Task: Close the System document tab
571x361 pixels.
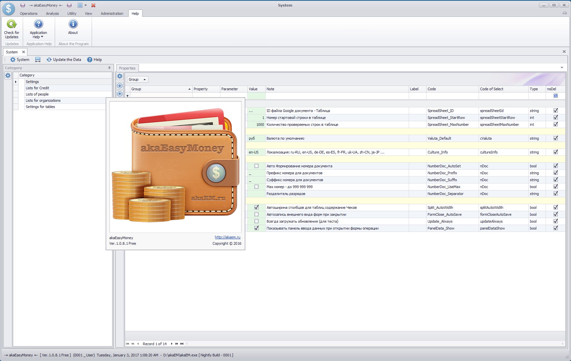Action: point(23,52)
